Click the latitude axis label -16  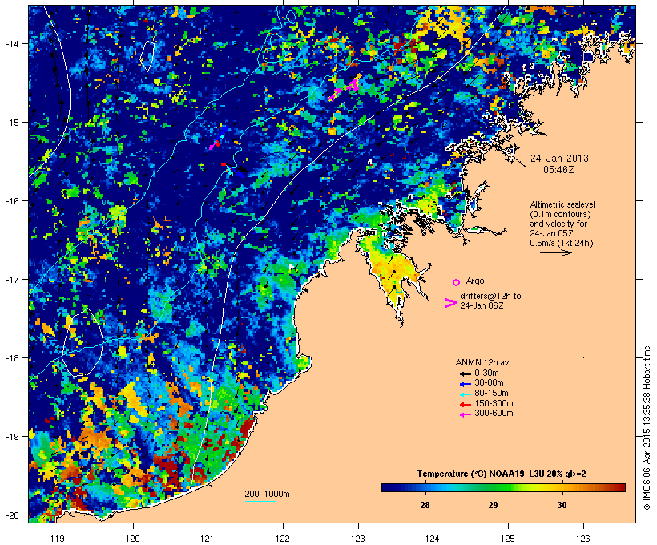[x=10, y=201]
